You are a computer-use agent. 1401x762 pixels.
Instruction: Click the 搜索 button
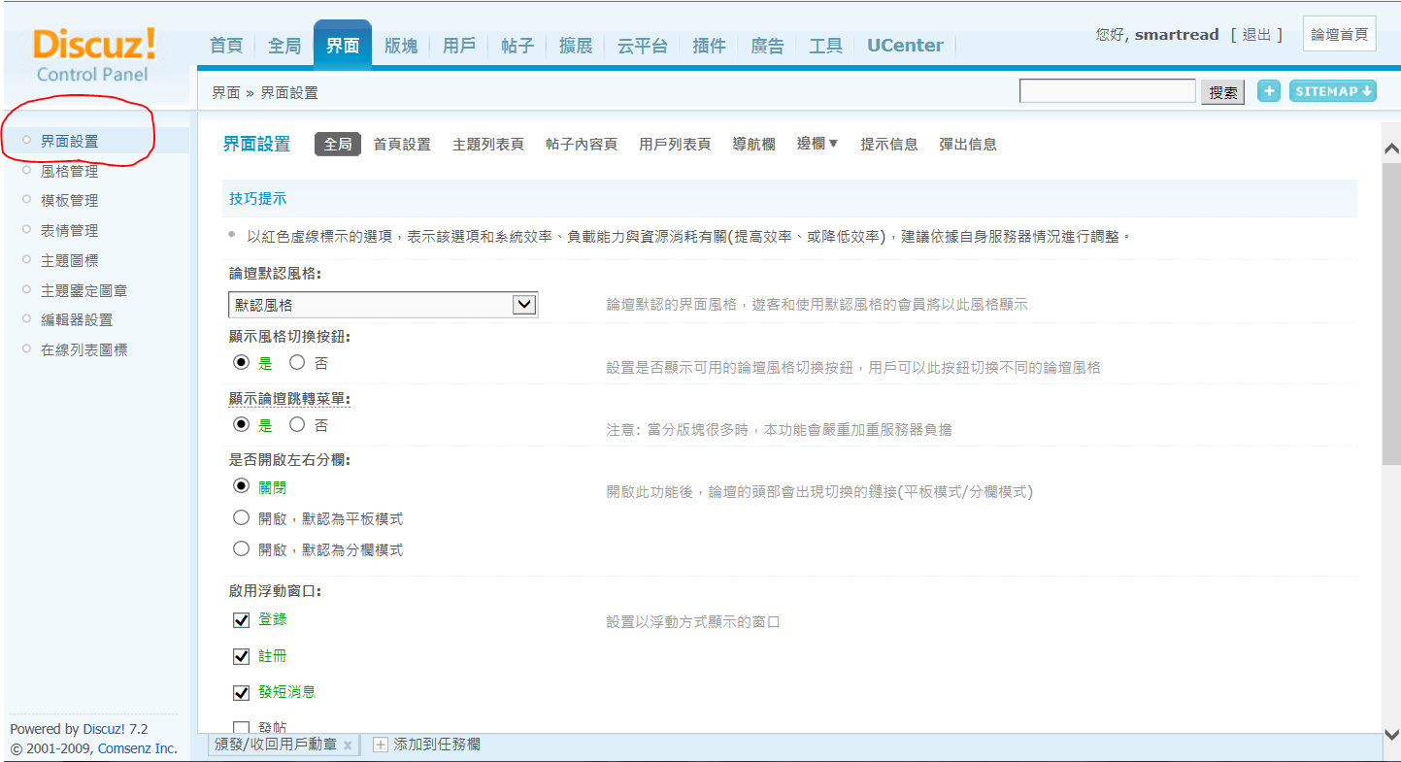(x=1223, y=92)
